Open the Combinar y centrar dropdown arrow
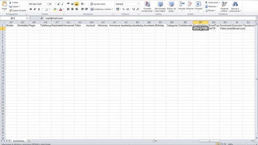 point(112,9)
